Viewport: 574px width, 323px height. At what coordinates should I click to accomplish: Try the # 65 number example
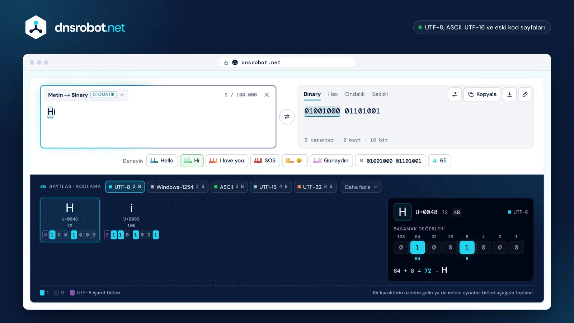pyautogui.click(x=439, y=161)
